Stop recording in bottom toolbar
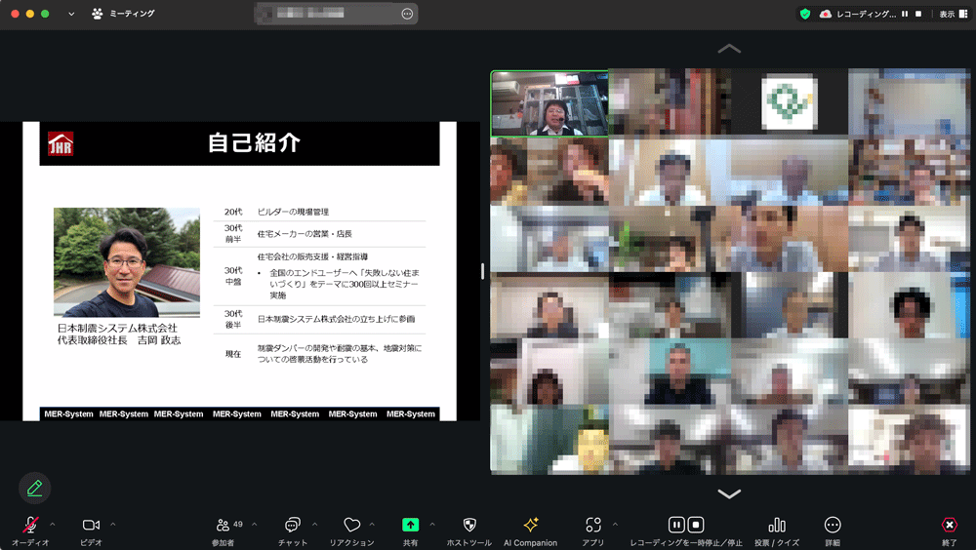 (696, 525)
